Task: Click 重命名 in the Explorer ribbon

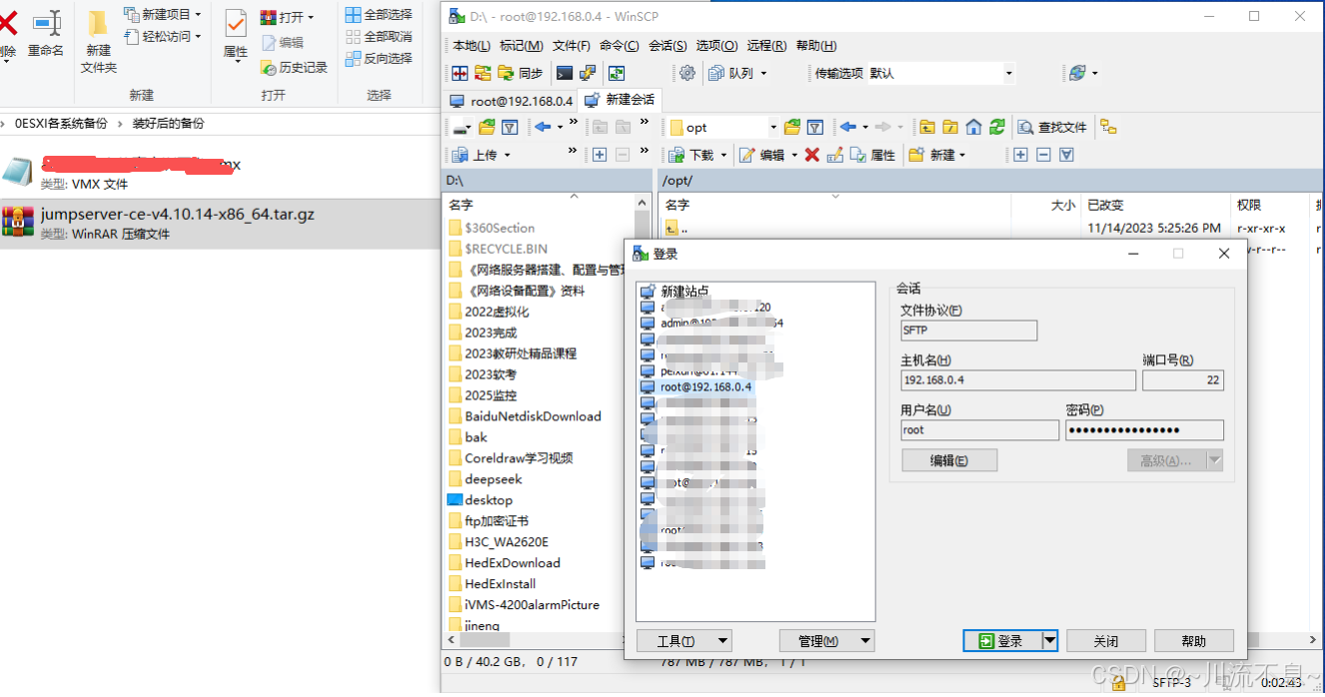Action: pyautogui.click(x=45, y=34)
